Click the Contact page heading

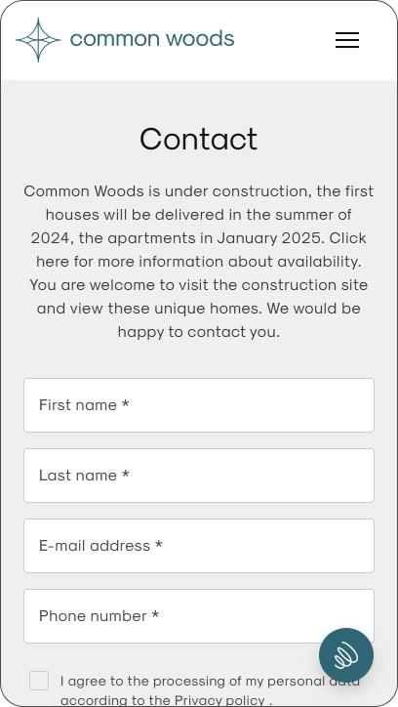point(199,139)
